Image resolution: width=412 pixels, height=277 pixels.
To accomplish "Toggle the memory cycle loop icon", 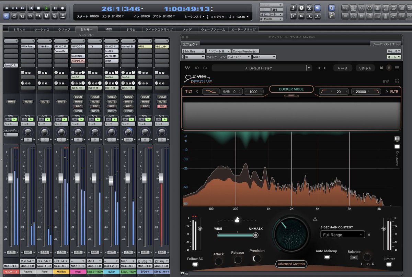I will (23, 15).
